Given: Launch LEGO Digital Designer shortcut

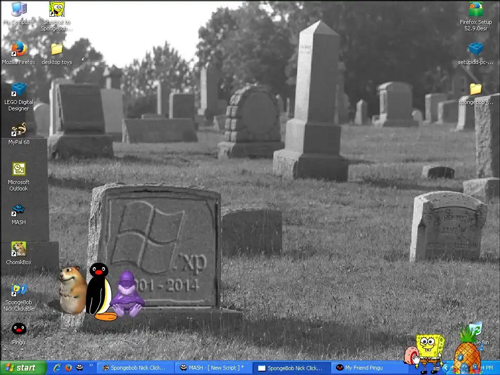Looking at the screenshot, I should coord(19,97).
